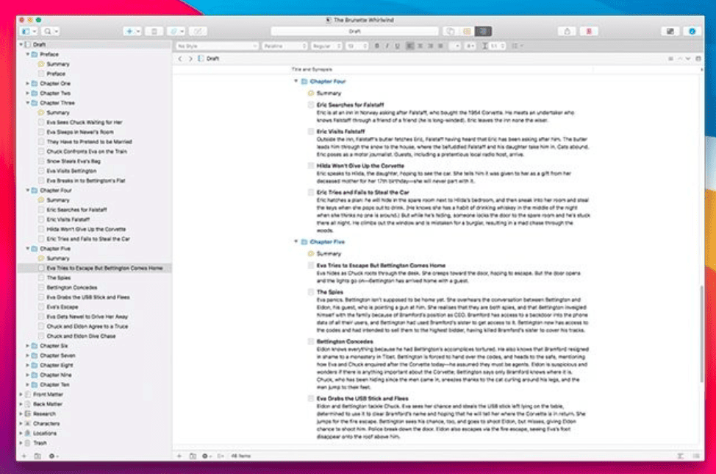Click the Add new document button

tap(132, 31)
